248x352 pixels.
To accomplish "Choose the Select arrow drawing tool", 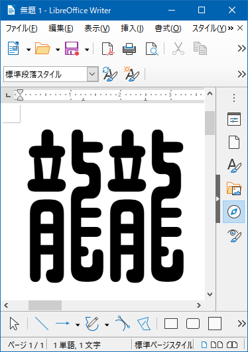I will pos(15,324).
